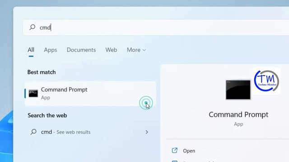
Task: Click the cmd search input field
Action: [x=156, y=27]
